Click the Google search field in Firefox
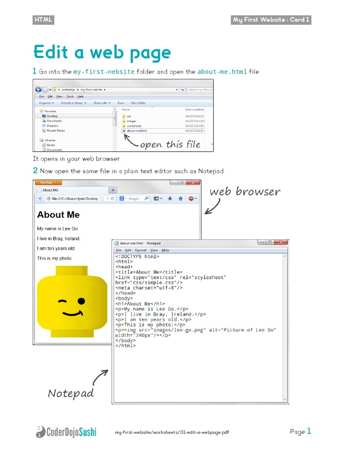 134,199
